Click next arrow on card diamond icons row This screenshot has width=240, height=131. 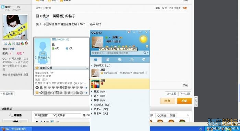point(87,88)
